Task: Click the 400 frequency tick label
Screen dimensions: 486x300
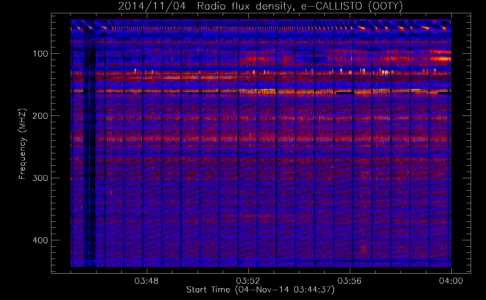Action: (x=40, y=240)
